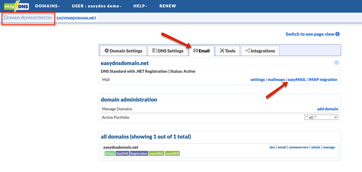Click the info icon beside one page view
This screenshot has width=362, height=172.
(x=338, y=34)
